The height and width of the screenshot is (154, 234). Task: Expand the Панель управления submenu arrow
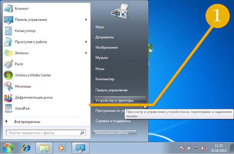pos(86,20)
